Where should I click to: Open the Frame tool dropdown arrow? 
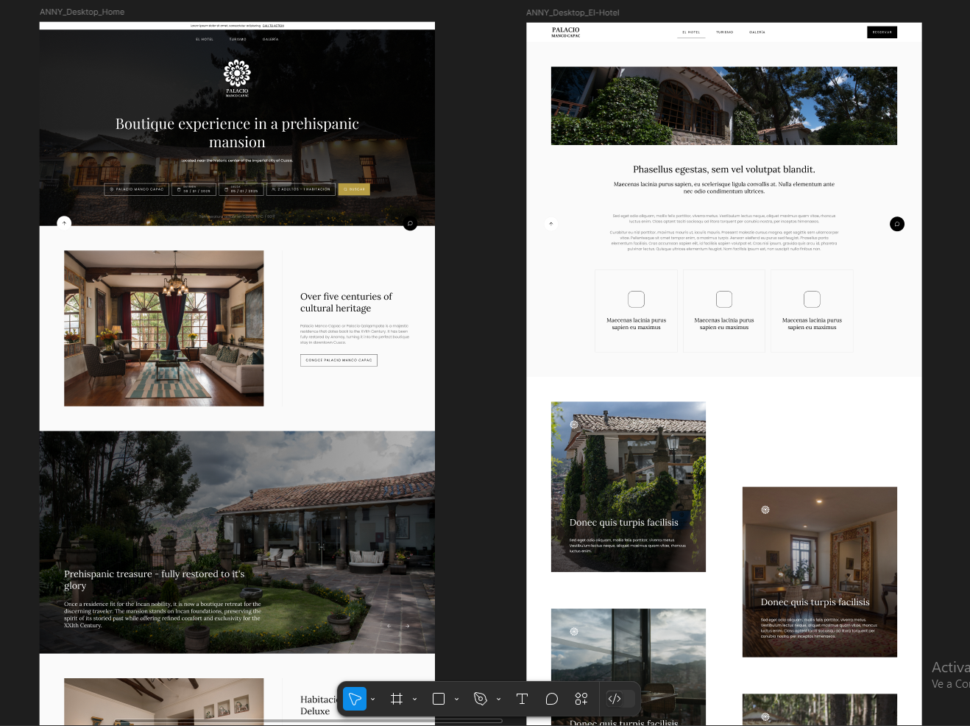[x=415, y=699]
